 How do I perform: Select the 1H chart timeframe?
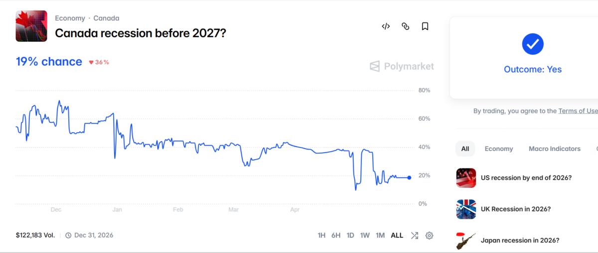(x=321, y=236)
